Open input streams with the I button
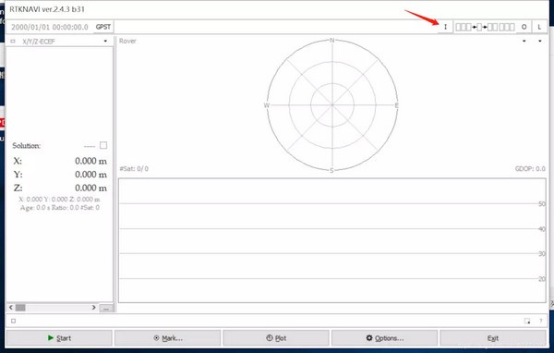Image resolution: width=554 pixels, height=353 pixels. (446, 27)
